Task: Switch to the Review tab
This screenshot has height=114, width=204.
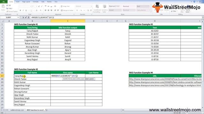Action: pyautogui.click(x=49, y=2)
